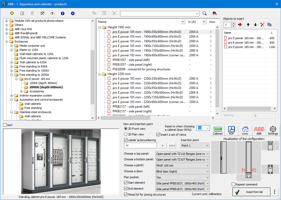Click the Insert from list button
Screen dimensions: 281x200
[251, 192]
